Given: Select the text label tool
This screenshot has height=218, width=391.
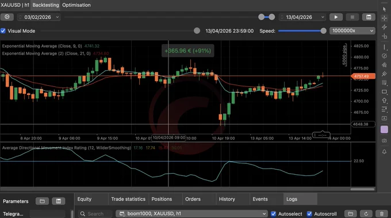Looking at the screenshot, I should 384,118.
